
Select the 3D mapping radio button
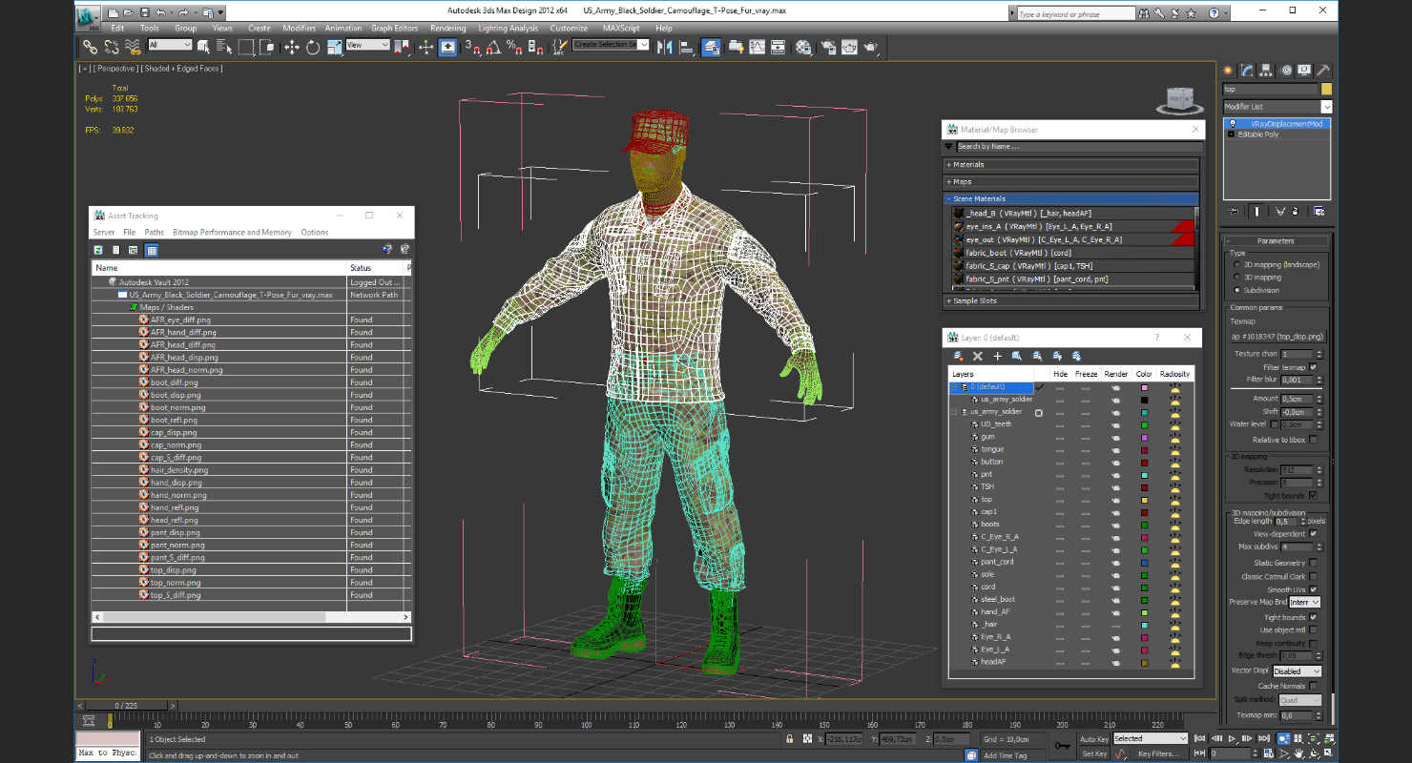(1237, 278)
